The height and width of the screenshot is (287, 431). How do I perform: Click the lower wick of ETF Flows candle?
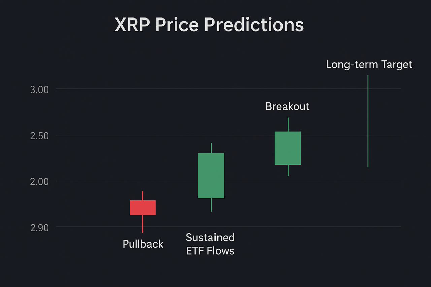211,205
